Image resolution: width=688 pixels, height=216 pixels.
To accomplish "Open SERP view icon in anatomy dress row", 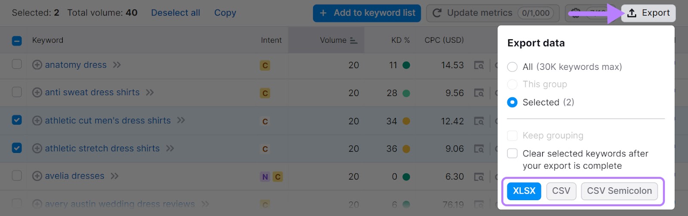I will coord(479,66).
